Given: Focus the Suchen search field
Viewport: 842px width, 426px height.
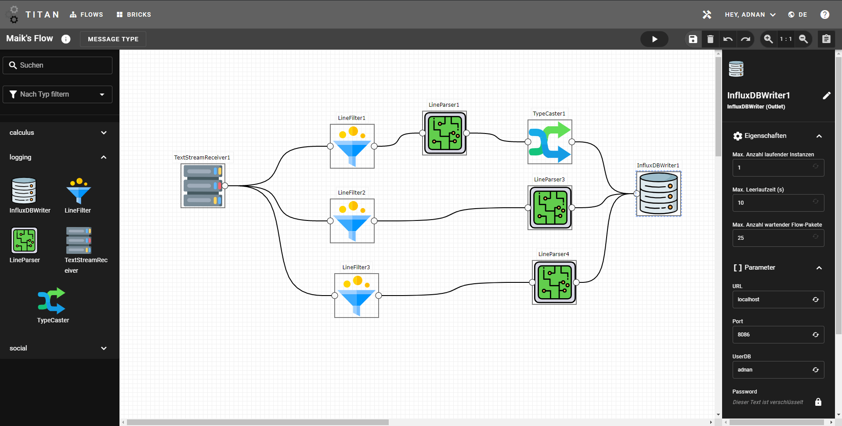Looking at the screenshot, I should (58, 65).
